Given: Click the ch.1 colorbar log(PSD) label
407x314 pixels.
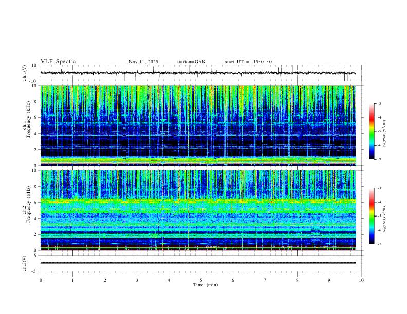Looking at the screenshot, I should (385, 133).
